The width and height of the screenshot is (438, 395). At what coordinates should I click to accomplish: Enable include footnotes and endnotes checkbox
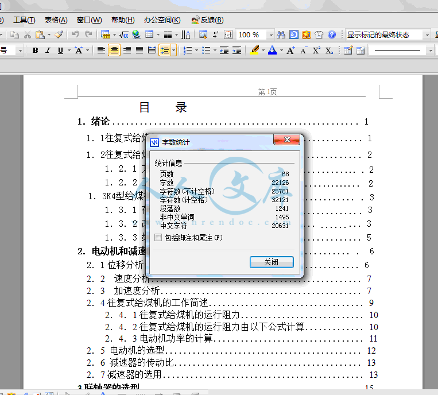click(x=158, y=237)
